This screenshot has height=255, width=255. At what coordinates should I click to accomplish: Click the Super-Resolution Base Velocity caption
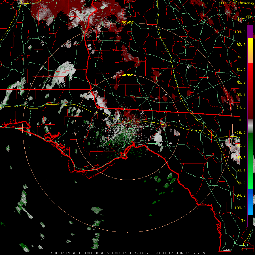pos(129,253)
